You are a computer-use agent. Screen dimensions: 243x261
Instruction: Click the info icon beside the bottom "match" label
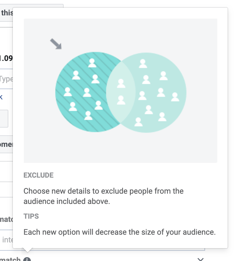[27, 259]
